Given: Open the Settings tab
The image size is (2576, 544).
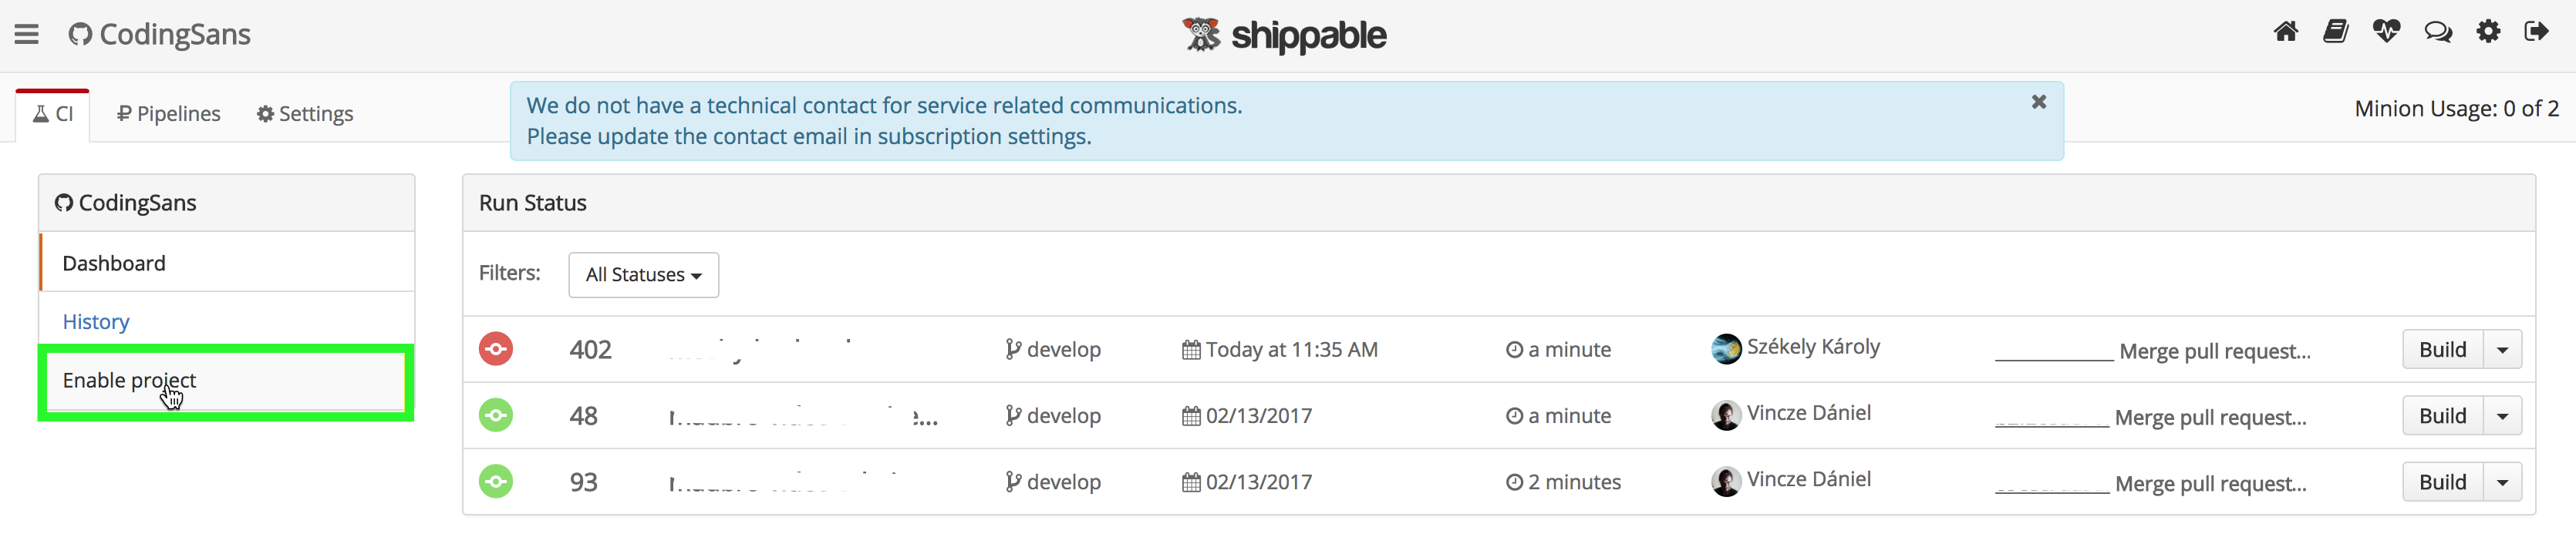Looking at the screenshot, I should 304,112.
